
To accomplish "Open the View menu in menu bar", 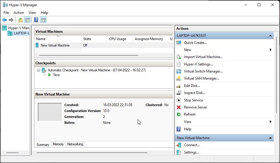I will pos(32,13).
